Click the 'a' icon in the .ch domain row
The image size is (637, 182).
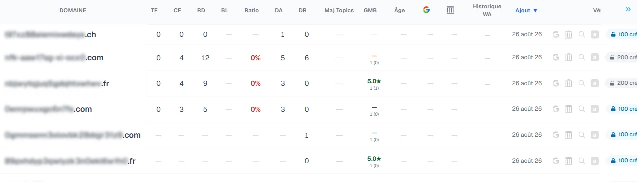(594, 35)
